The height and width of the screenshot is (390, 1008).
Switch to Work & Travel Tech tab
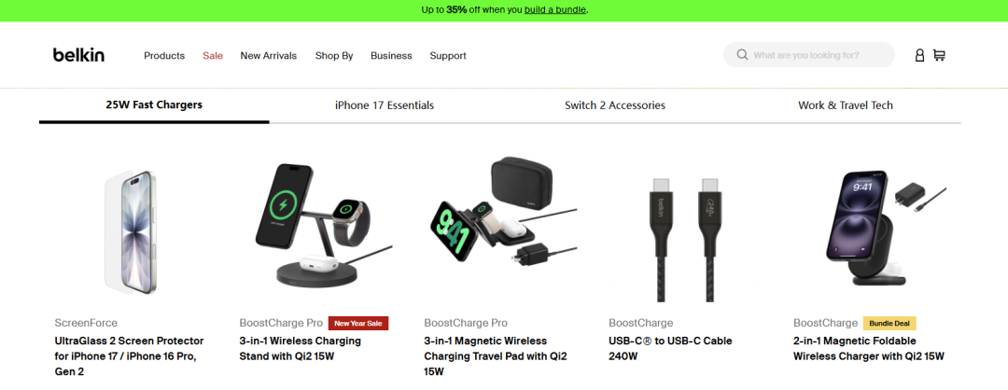pos(846,105)
